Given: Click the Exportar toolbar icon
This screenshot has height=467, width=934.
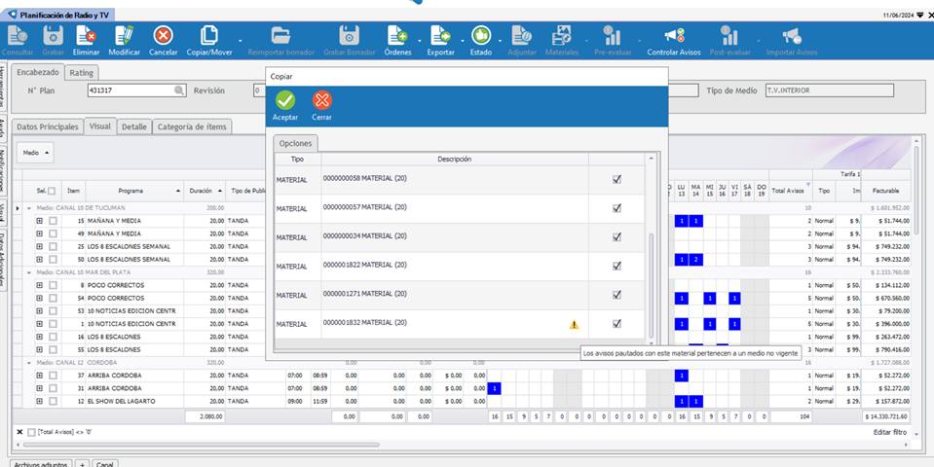Looking at the screenshot, I should pyautogui.click(x=440, y=36).
